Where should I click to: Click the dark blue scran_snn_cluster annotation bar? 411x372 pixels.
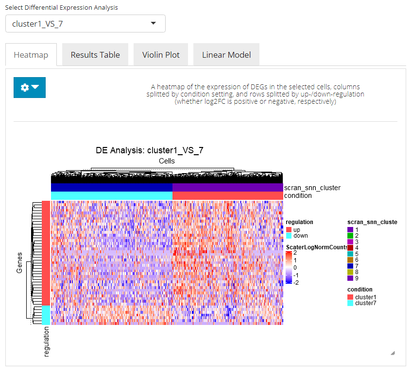pos(112,187)
